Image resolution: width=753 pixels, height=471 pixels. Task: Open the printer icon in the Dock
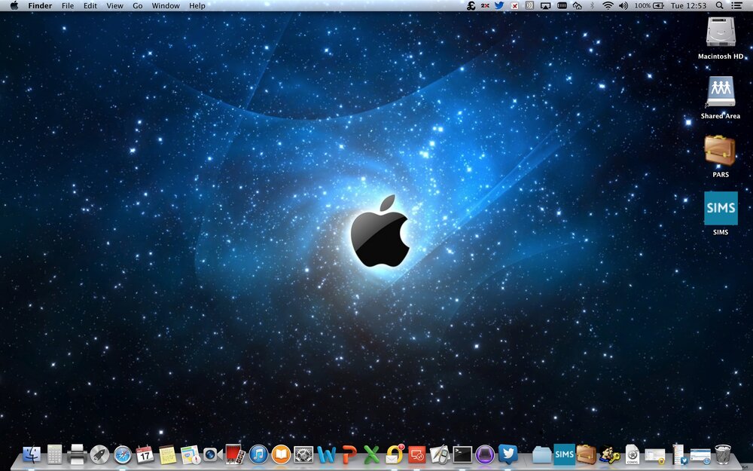(x=77, y=454)
